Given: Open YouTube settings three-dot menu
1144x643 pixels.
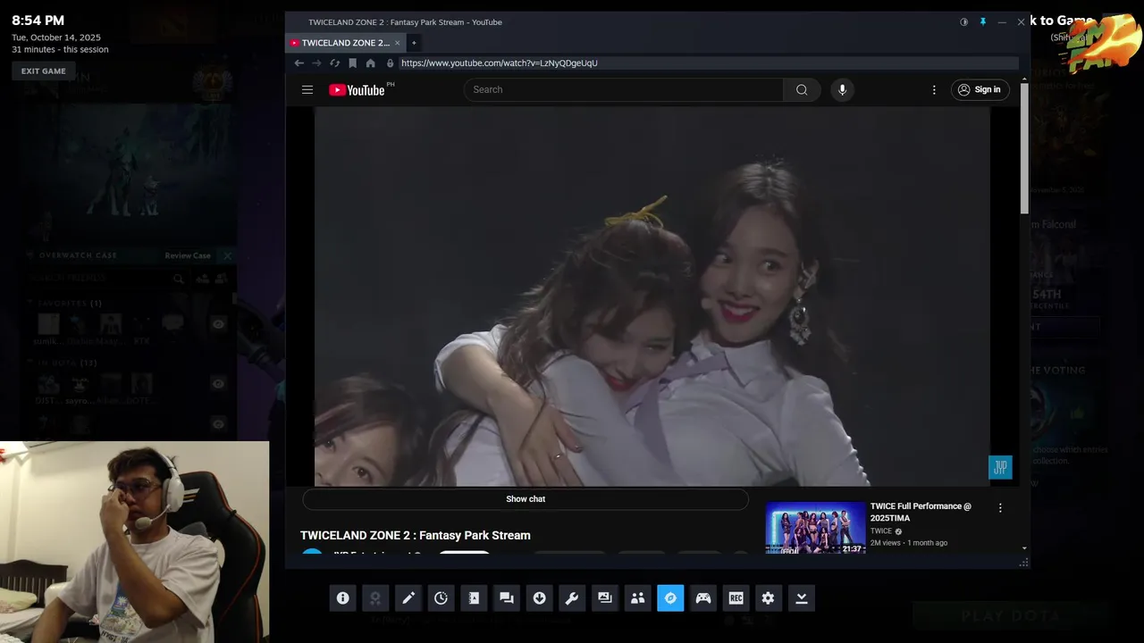Looking at the screenshot, I should 934,89.
